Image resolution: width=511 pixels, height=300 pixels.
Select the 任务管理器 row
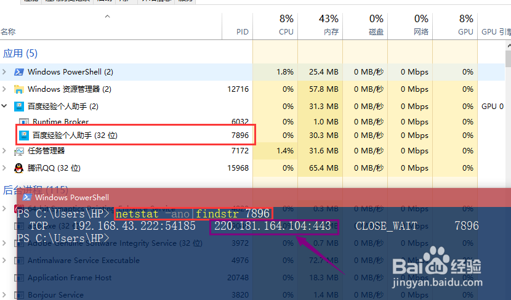252,151
